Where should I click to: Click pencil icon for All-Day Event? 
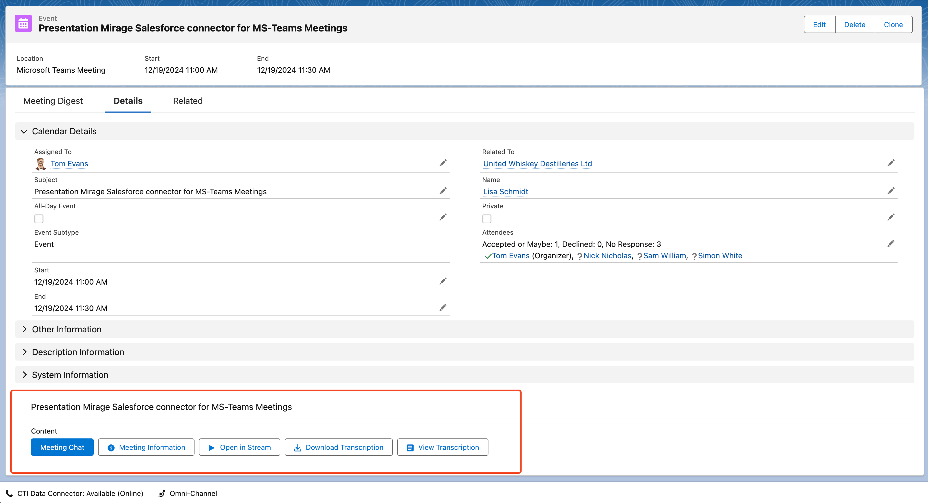[x=443, y=217]
